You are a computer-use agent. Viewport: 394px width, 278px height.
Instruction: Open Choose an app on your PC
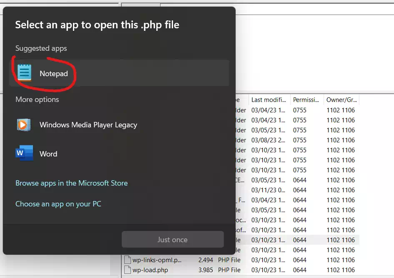(58, 204)
